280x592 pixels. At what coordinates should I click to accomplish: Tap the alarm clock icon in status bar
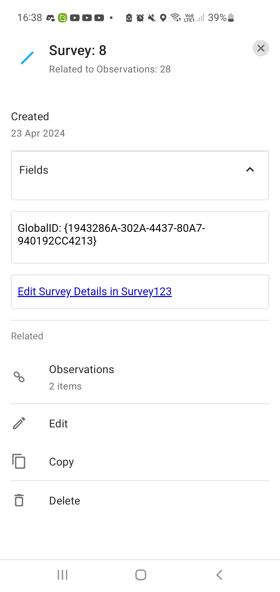tap(140, 18)
